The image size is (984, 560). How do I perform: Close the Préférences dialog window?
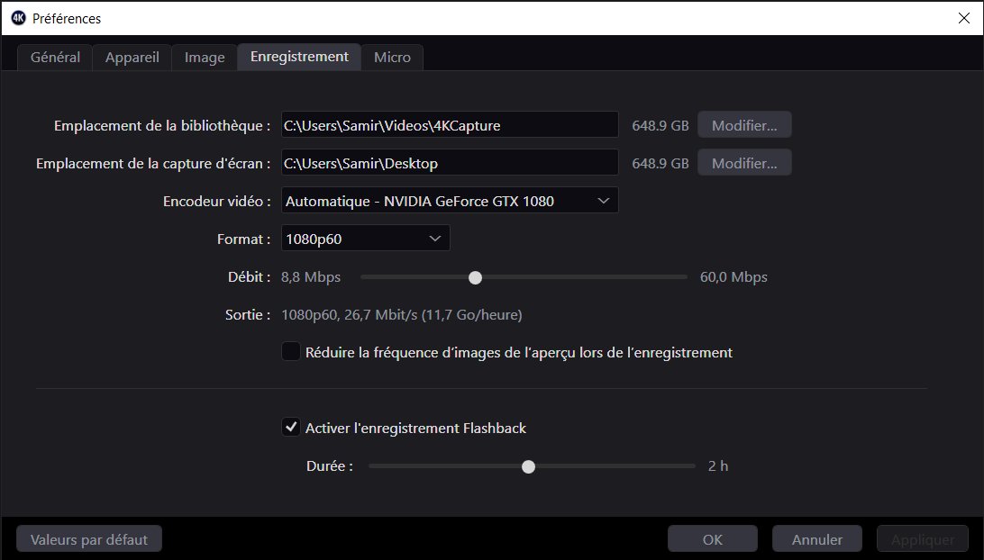pyautogui.click(x=962, y=18)
